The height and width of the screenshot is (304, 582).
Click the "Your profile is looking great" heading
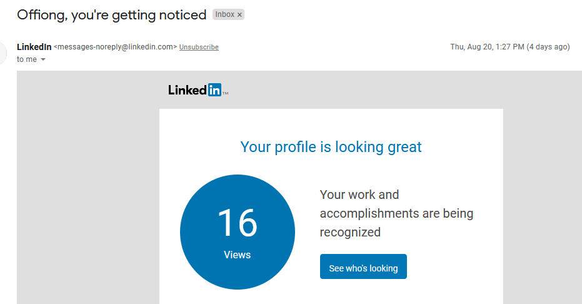[331, 147]
